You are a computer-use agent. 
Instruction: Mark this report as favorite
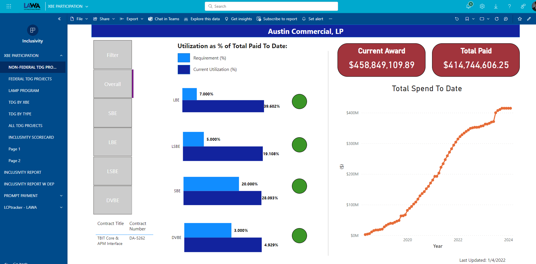tap(520, 19)
